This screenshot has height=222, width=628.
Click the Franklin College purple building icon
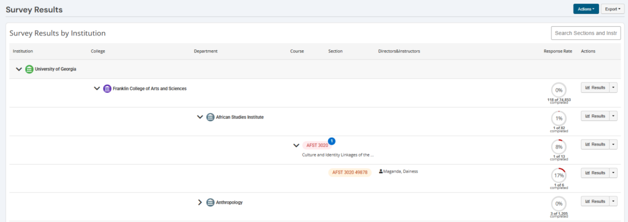coord(107,89)
